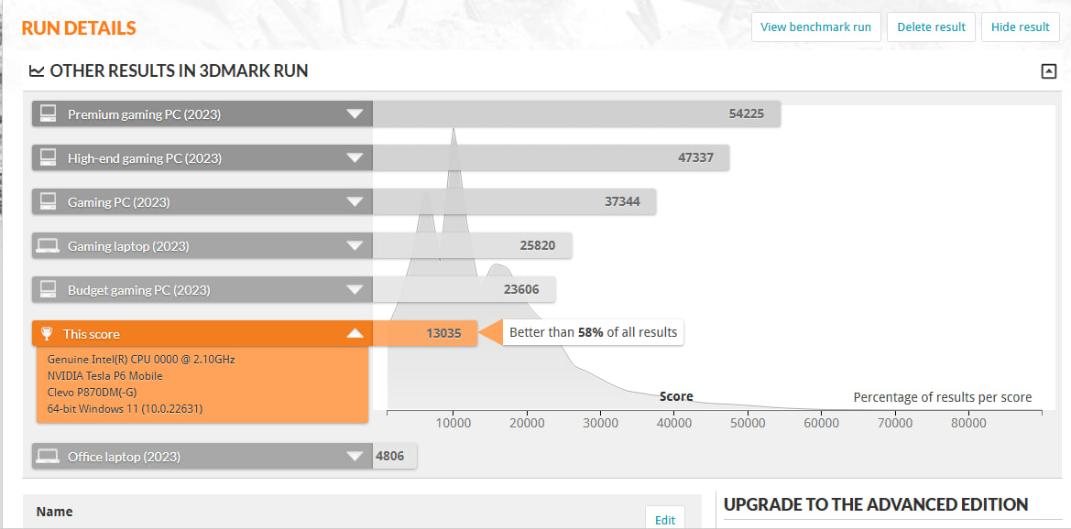Click the Gaming PC (2023) monitor icon
This screenshot has width=1071, height=529.
click(48, 202)
